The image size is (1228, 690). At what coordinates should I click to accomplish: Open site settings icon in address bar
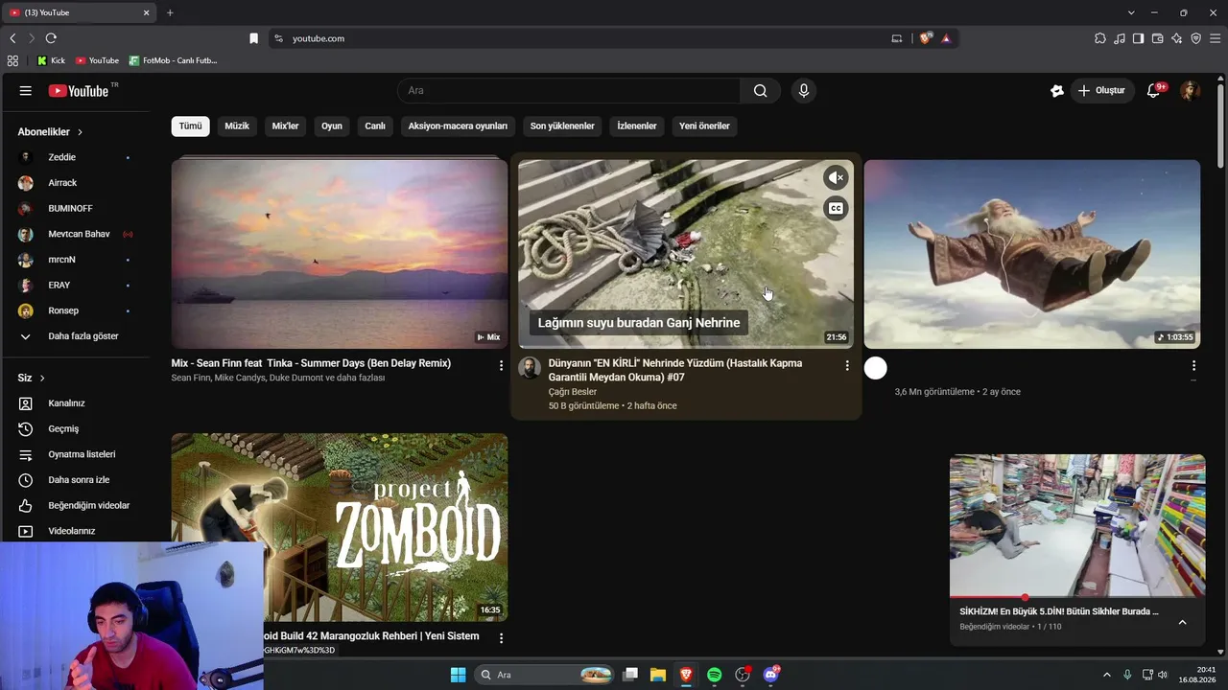coord(279,38)
